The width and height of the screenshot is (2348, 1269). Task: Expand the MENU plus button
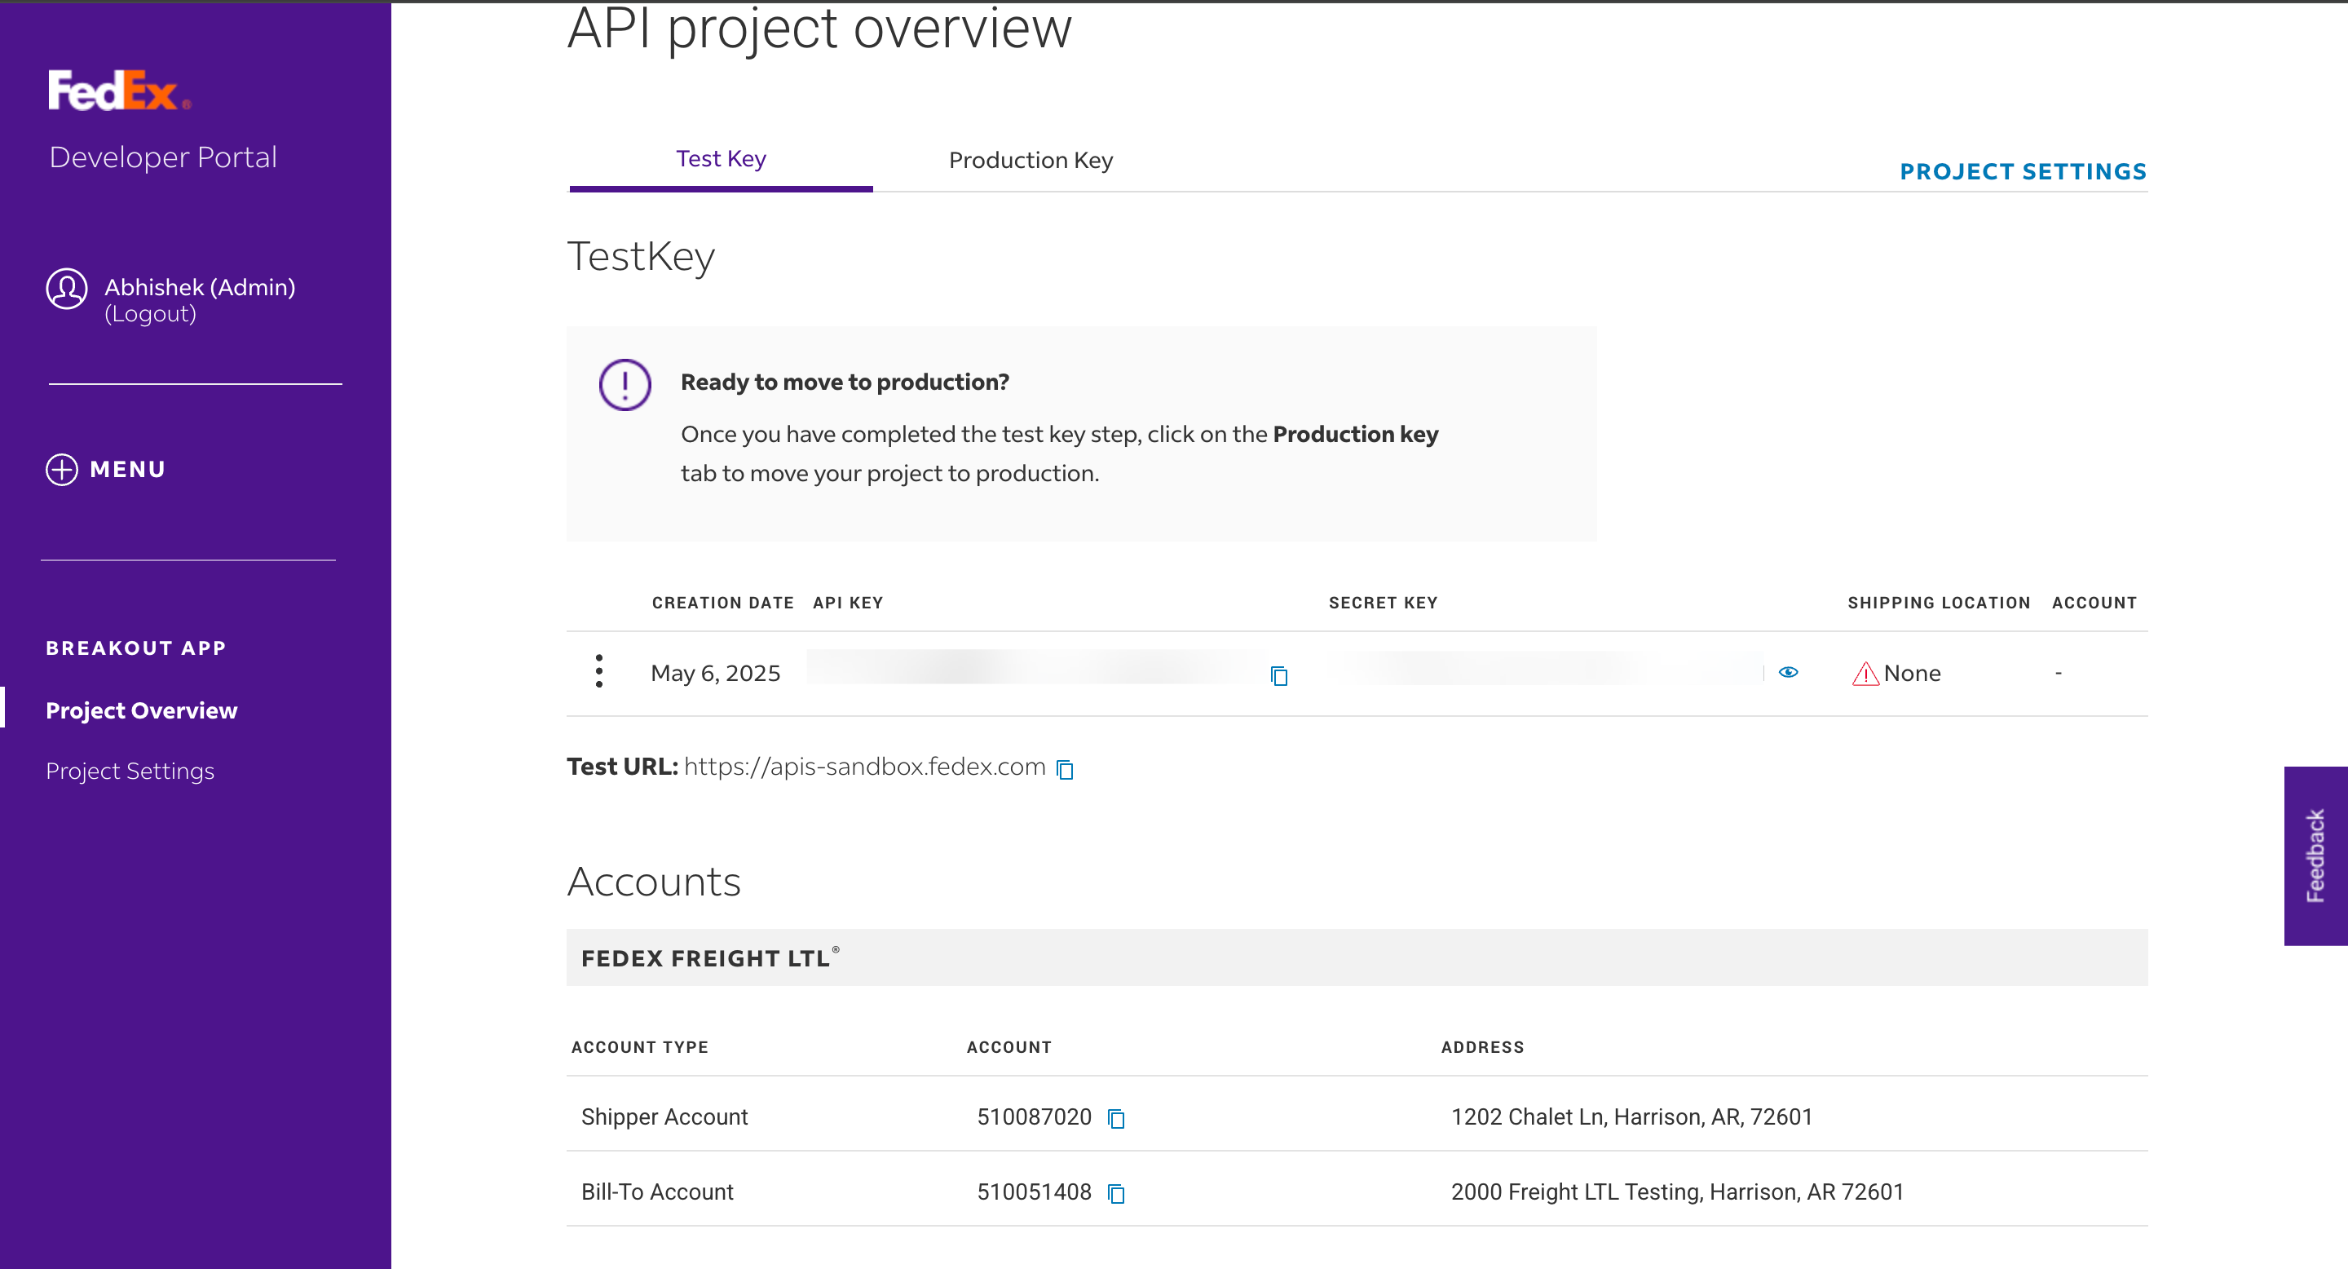(x=62, y=470)
